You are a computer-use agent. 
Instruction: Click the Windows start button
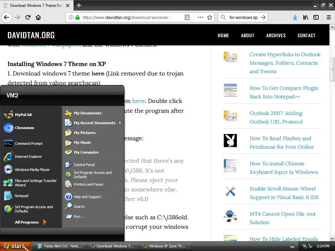coord(16,246)
